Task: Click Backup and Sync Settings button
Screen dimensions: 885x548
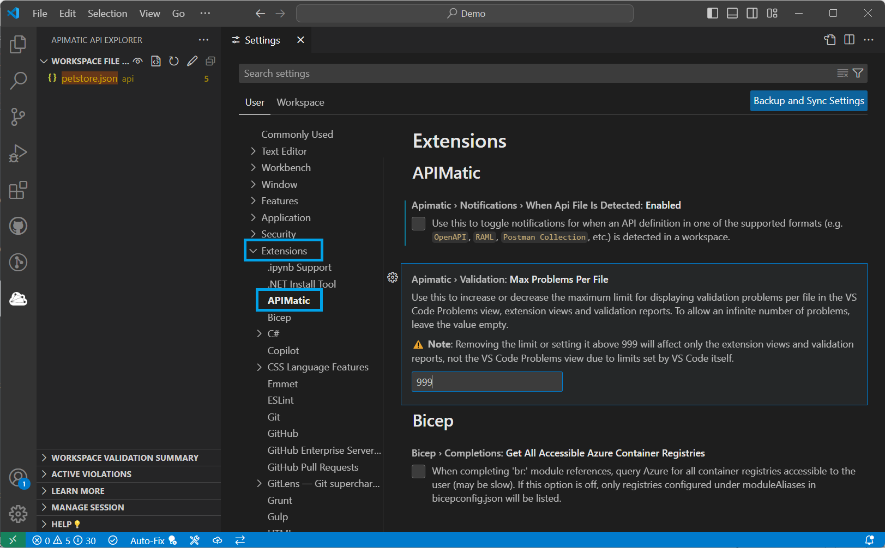Action: [809, 101]
